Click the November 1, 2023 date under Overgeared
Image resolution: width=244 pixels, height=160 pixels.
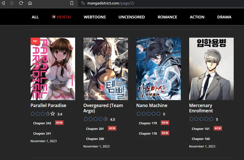97,146
